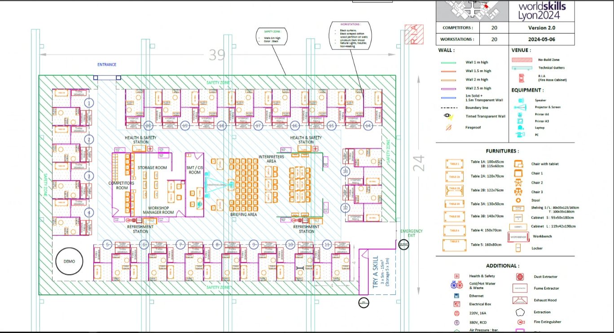
Task: Click the BRIEFING AREA label
Action: tap(243, 215)
